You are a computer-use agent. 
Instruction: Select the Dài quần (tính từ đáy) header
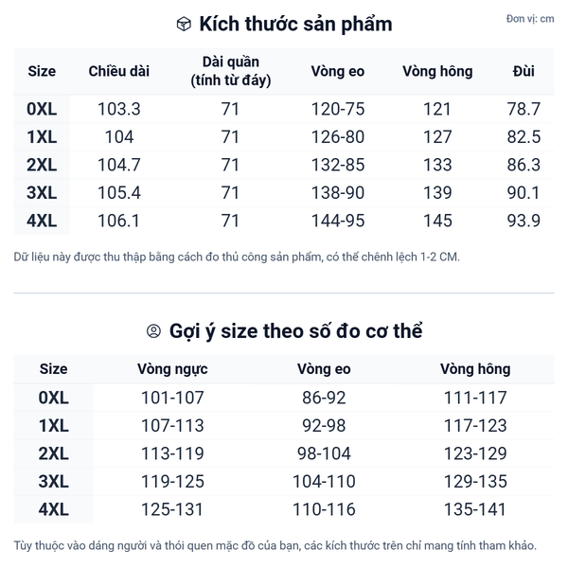[x=230, y=71]
